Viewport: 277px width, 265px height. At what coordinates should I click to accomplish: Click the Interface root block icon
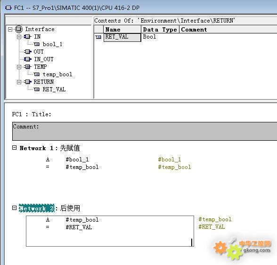click(x=19, y=29)
